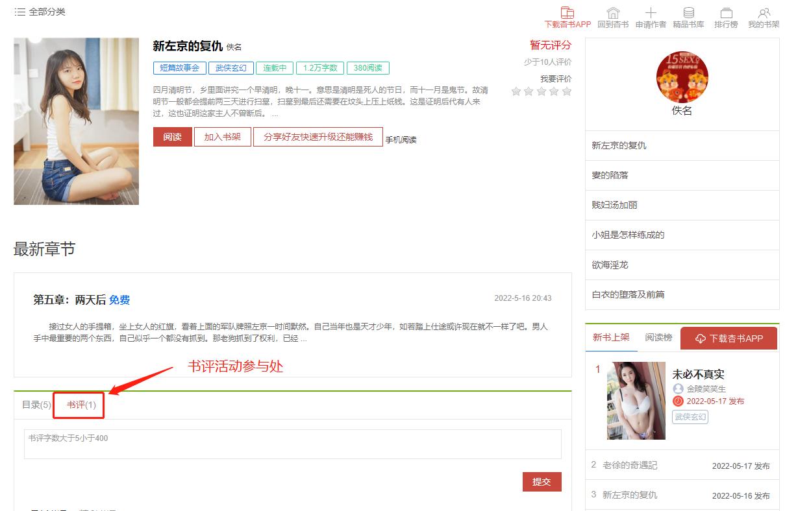785x511 pixels.
Task: Click the home icon to return to main site
Action: (x=612, y=13)
